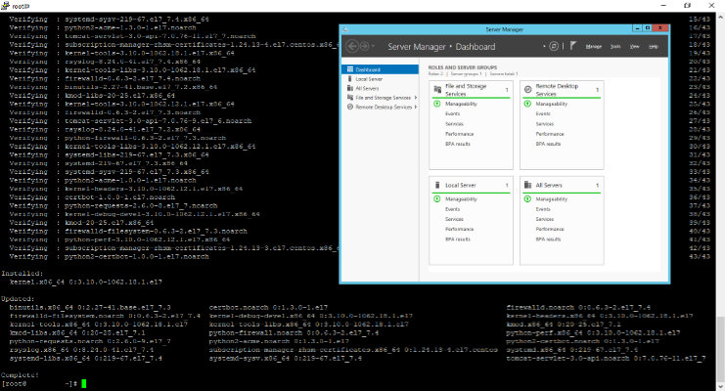
Task: Select All Servers in the left pane
Action: pyautogui.click(x=368, y=88)
